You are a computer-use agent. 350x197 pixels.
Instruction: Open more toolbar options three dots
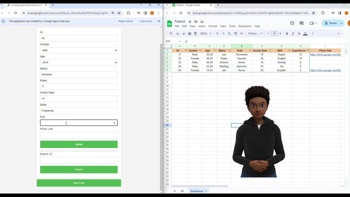coord(313,34)
